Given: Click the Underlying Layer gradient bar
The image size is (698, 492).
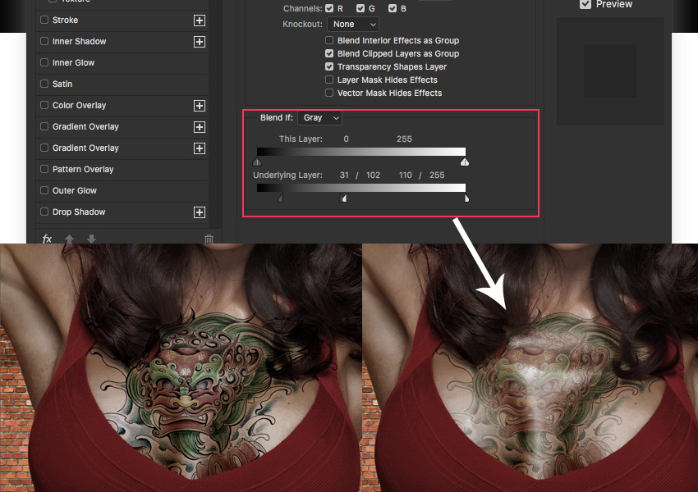Looking at the screenshot, I should 361,188.
